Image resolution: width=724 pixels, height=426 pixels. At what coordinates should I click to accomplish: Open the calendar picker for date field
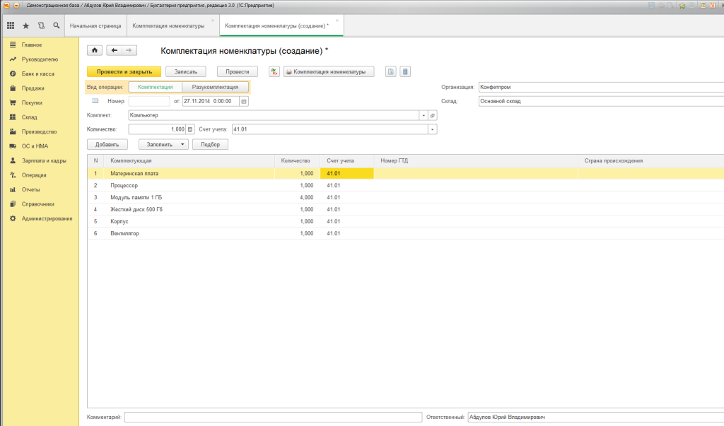[x=244, y=101]
